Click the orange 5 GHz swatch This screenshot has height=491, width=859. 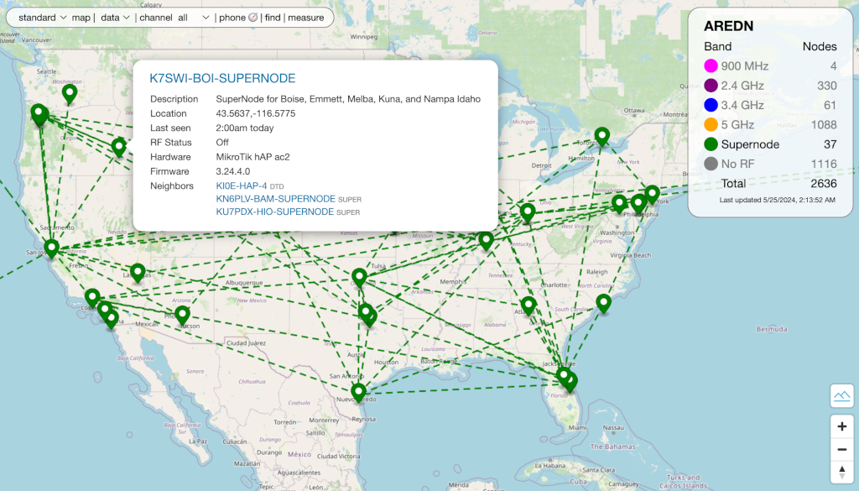[711, 124]
